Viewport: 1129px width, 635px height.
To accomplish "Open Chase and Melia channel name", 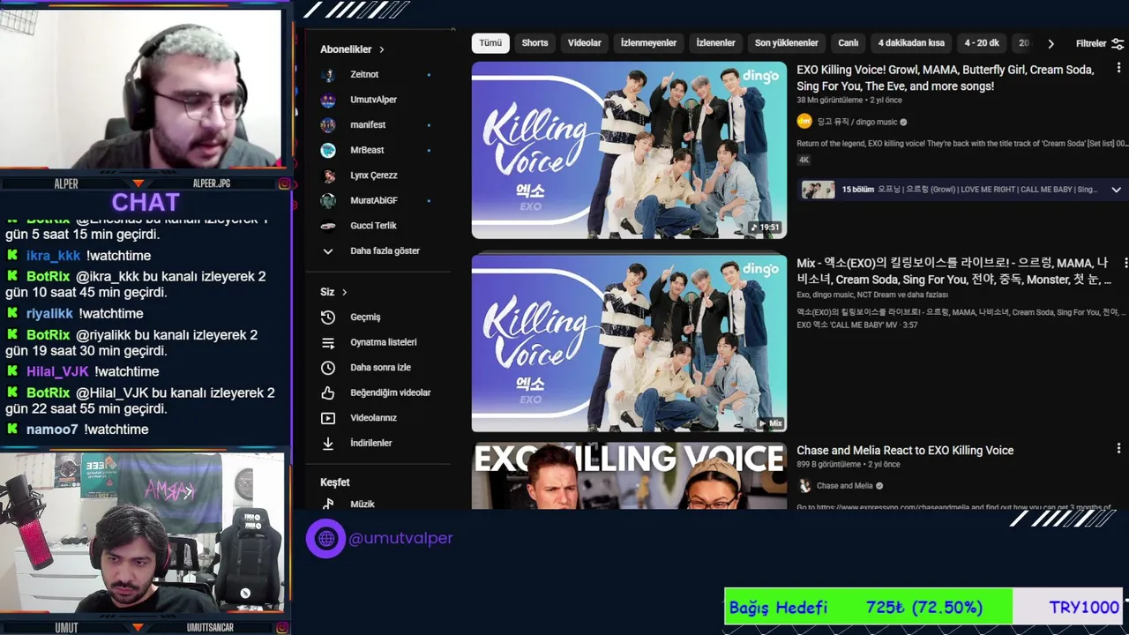I will click(844, 486).
